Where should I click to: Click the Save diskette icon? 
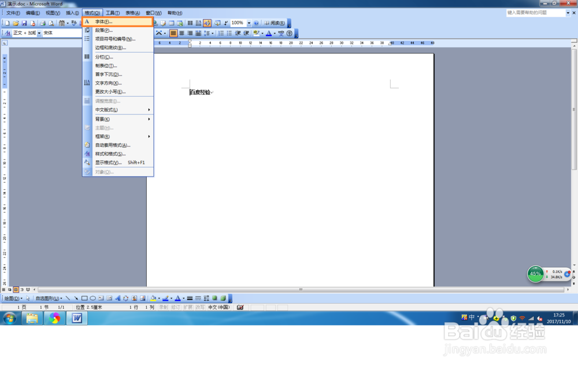(x=24, y=23)
